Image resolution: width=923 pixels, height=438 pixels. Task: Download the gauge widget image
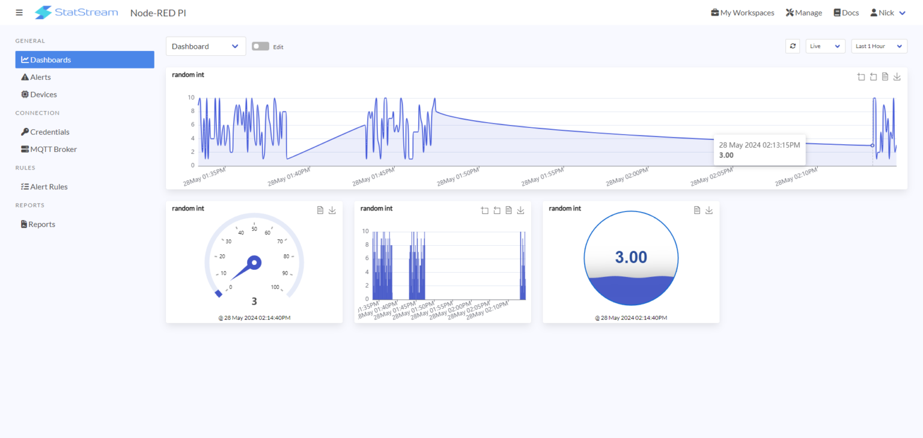(332, 210)
